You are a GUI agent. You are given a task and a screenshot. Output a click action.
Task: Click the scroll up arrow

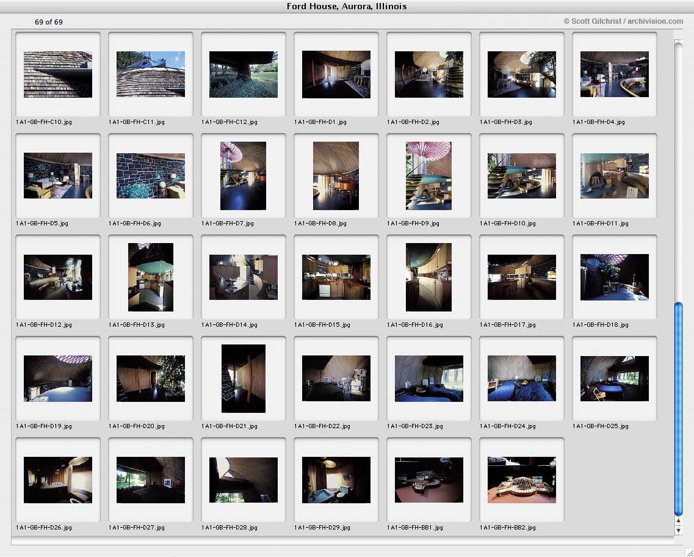point(678,521)
